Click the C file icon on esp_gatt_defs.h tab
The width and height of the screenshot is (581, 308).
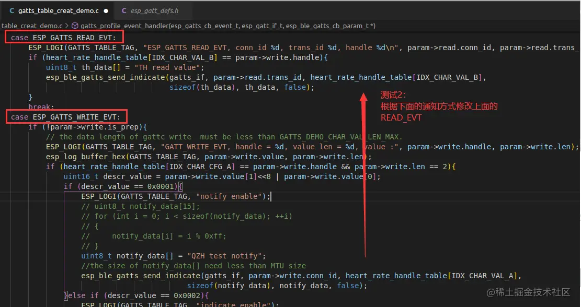click(x=124, y=11)
